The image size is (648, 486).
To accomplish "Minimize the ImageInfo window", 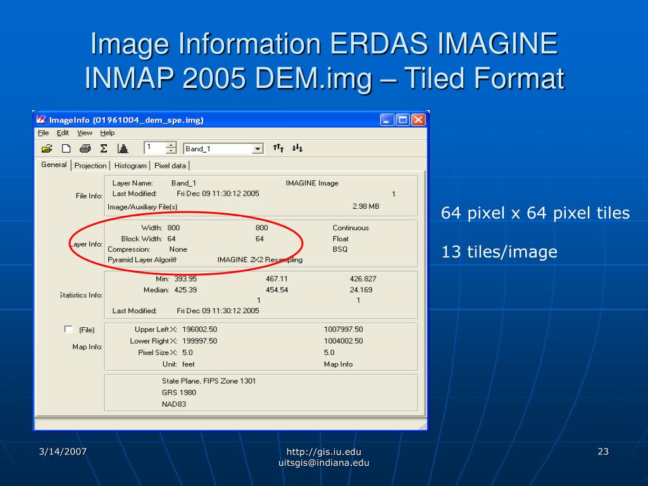I will pyautogui.click(x=387, y=120).
